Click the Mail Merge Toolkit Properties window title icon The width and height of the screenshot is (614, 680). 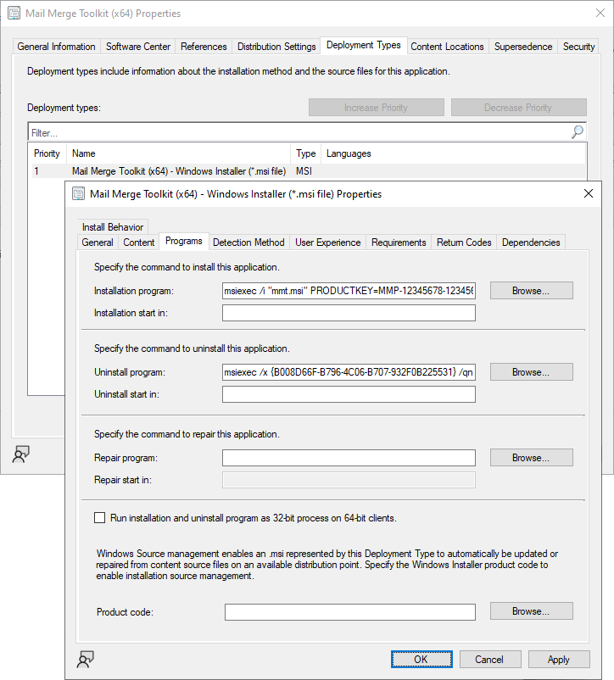14,13
